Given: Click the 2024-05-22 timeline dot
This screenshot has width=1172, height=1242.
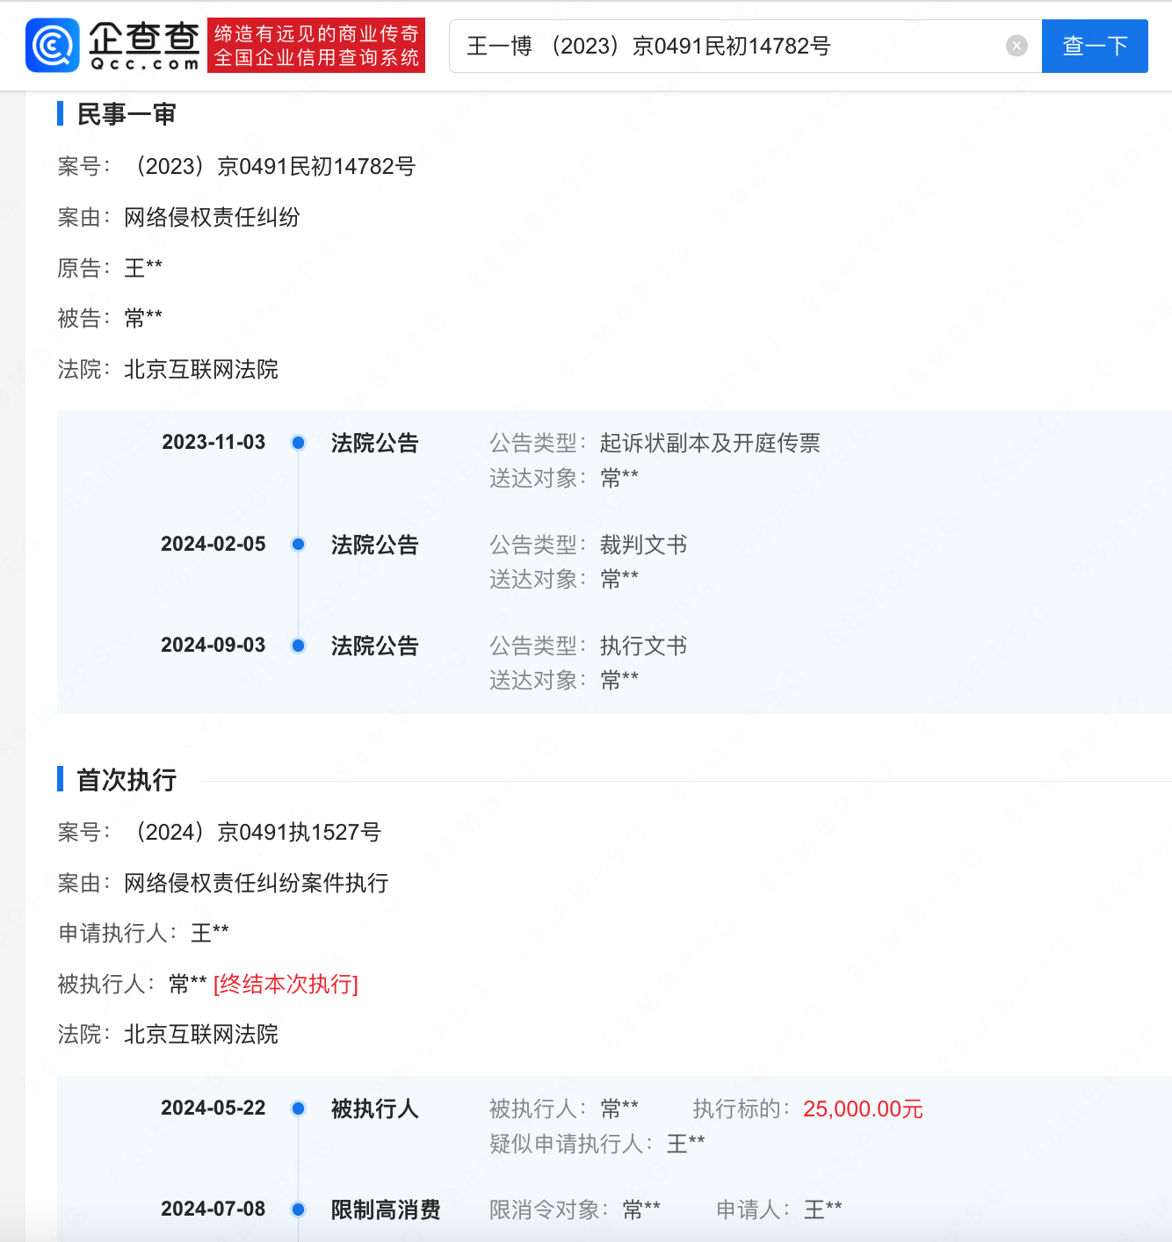Looking at the screenshot, I should pyautogui.click(x=299, y=1108).
